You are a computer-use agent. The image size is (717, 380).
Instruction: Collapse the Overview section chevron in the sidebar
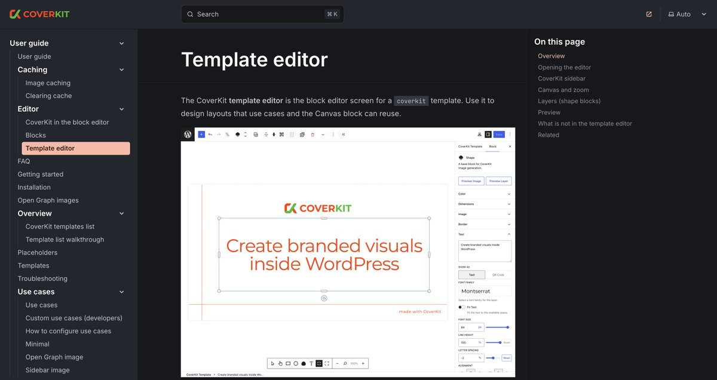click(121, 214)
